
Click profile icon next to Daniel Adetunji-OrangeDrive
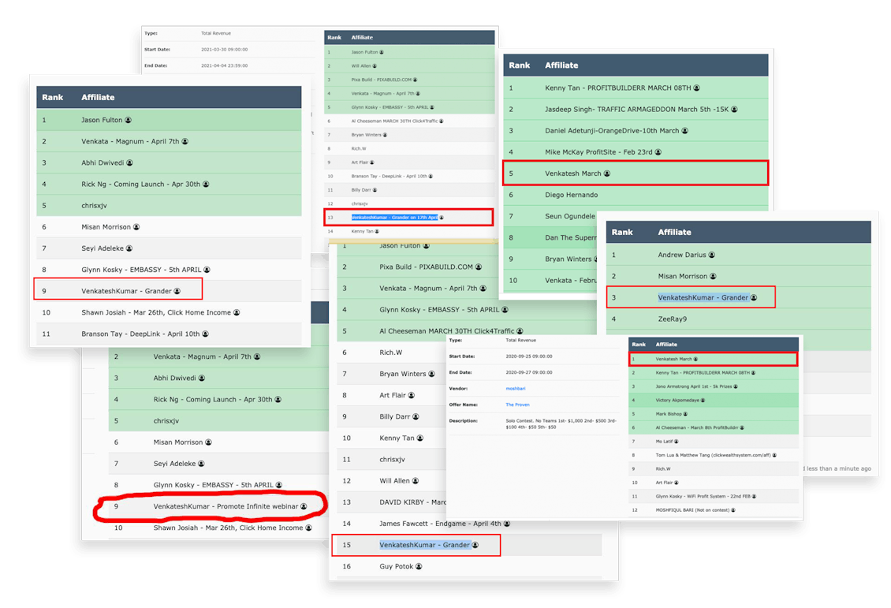[685, 130]
